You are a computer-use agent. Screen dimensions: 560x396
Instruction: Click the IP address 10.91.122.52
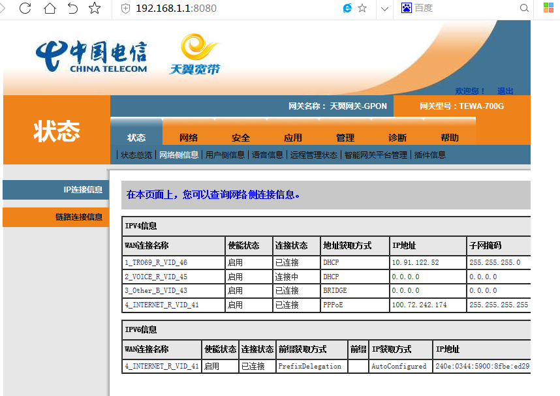tap(415, 262)
